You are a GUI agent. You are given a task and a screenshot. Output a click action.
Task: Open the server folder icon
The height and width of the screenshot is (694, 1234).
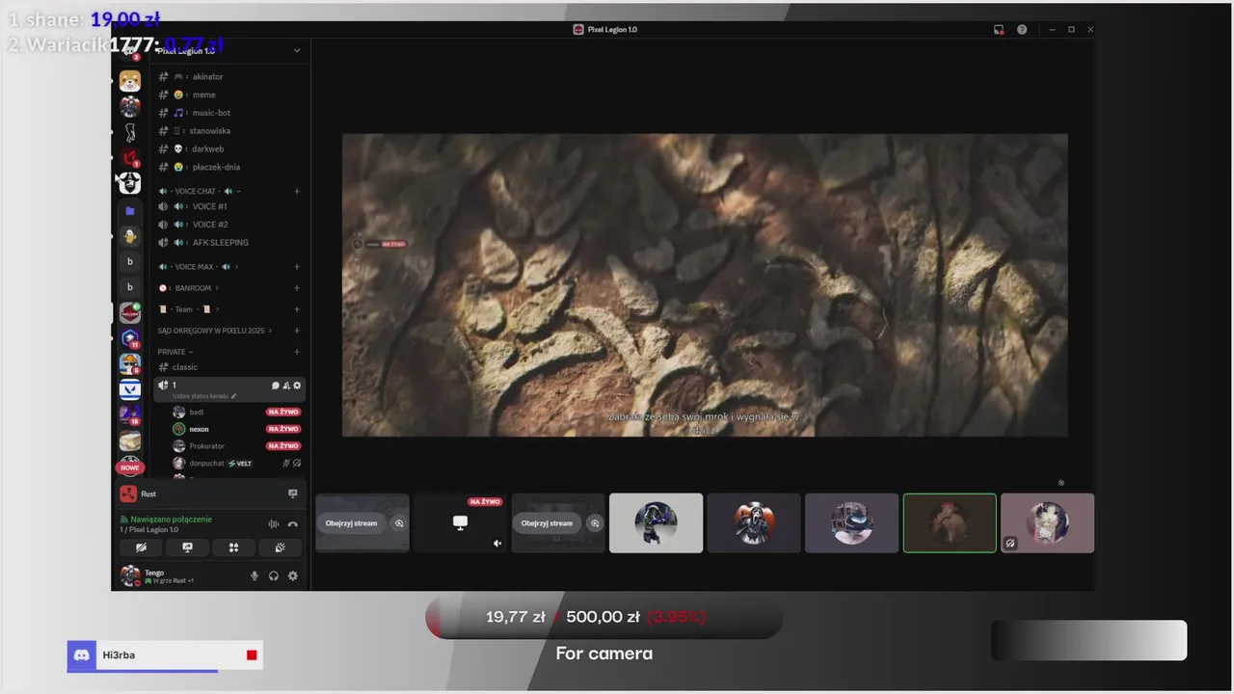point(130,210)
